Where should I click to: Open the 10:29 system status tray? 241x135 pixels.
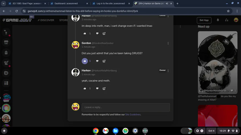[229, 131]
